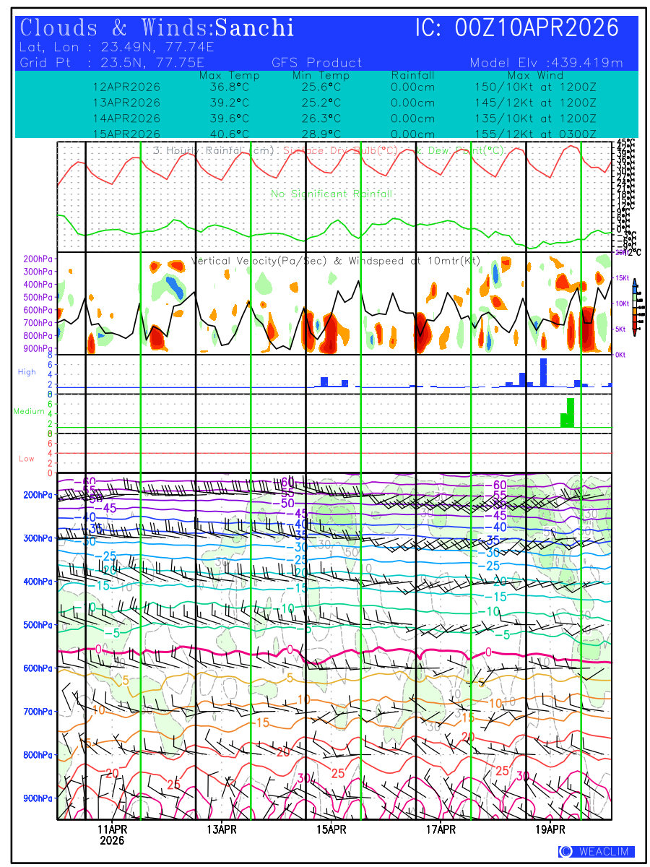
Task: Click the copyright symbol in WEACLIM badge
Action: (566, 852)
